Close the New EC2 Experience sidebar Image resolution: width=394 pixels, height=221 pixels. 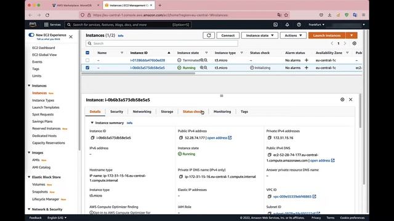pos(71,37)
